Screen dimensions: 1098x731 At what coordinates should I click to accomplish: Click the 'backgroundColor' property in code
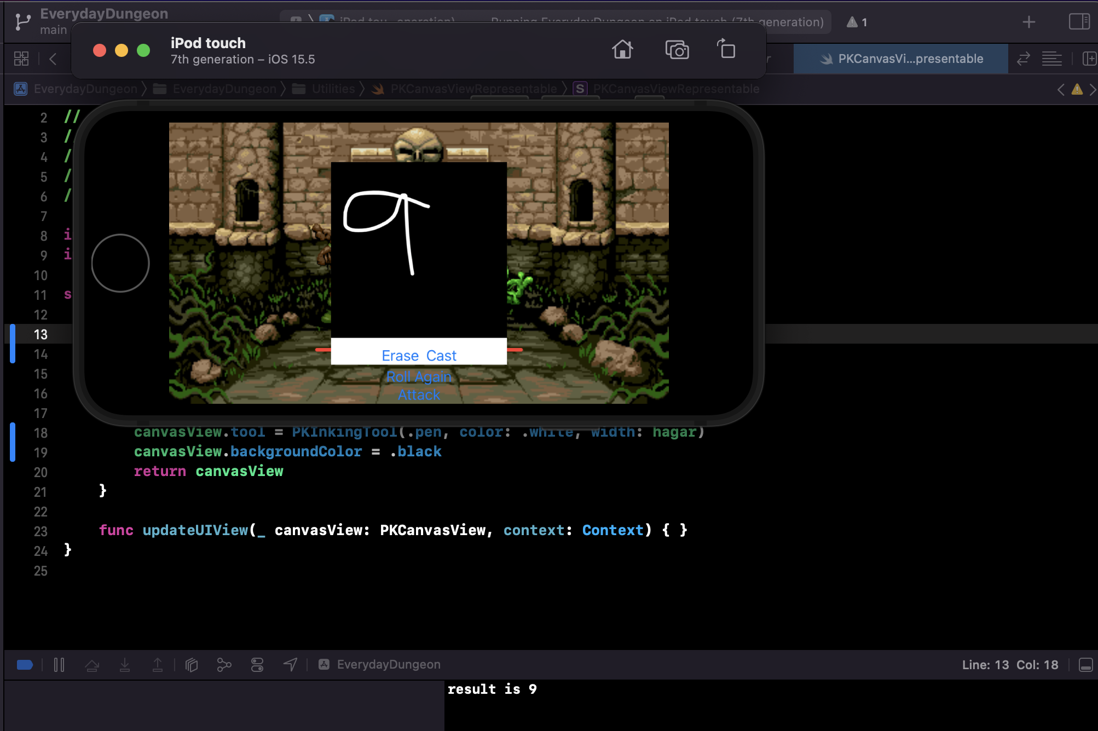pos(296,451)
